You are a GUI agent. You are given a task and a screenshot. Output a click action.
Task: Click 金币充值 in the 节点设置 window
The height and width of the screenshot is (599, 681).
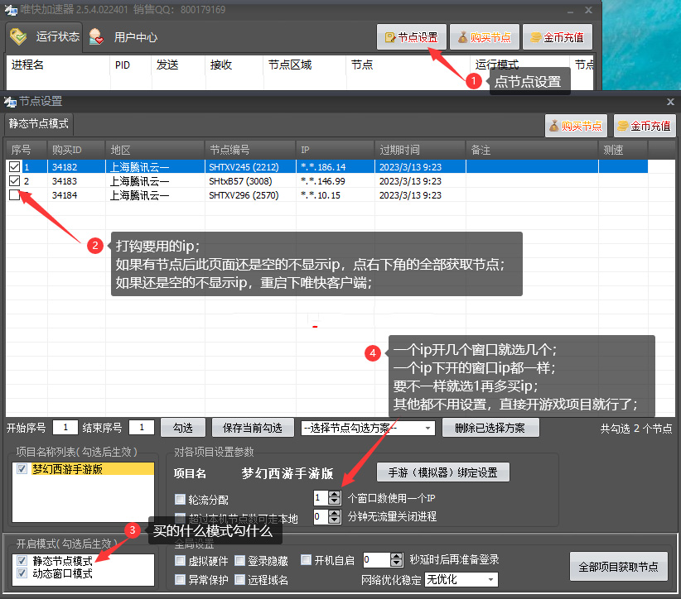pyautogui.click(x=645, y=126)
